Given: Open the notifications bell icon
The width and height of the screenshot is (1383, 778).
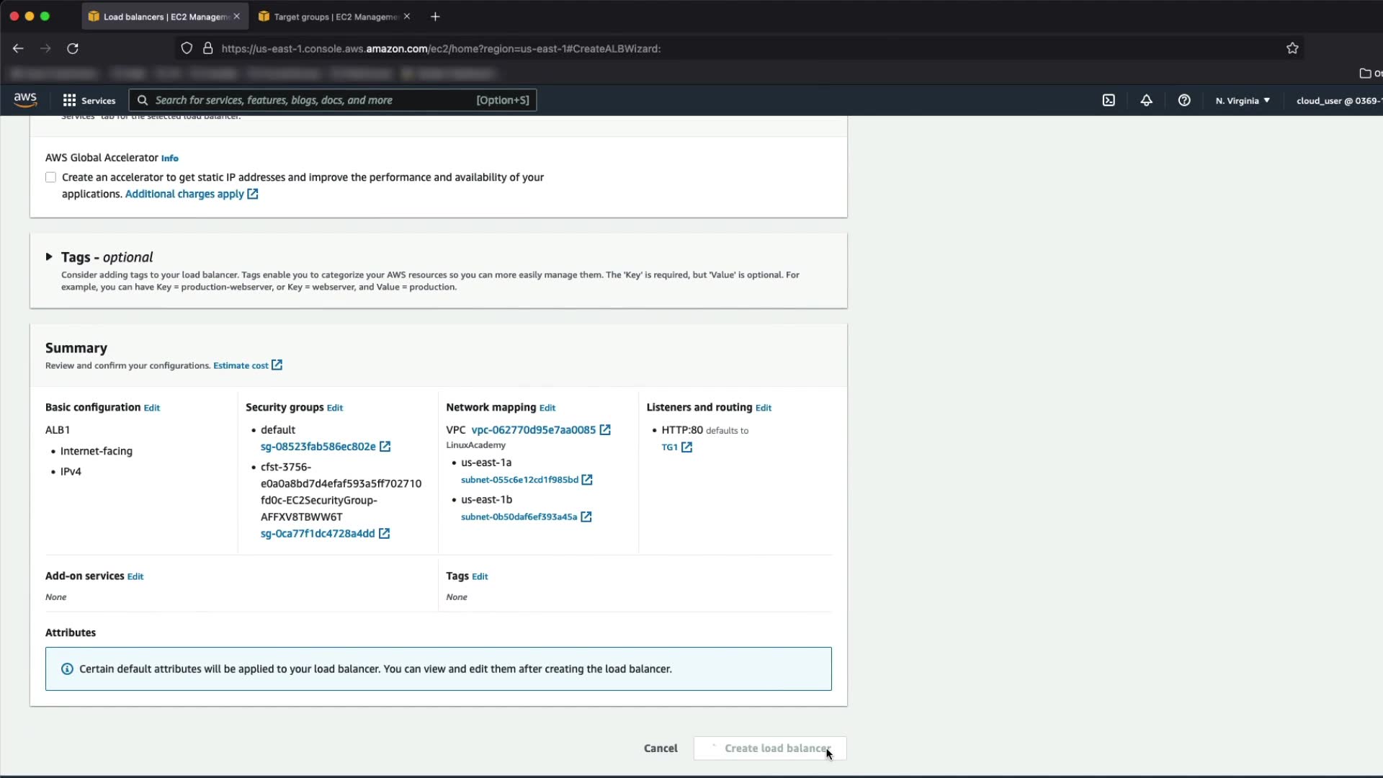Looking at the screenshot, I should pyautogui.click(x=1146, y=100).
